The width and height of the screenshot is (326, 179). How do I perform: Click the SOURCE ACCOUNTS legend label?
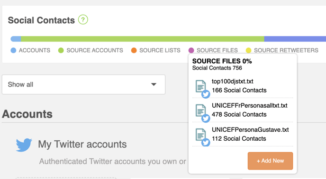(x=95, y=51)
